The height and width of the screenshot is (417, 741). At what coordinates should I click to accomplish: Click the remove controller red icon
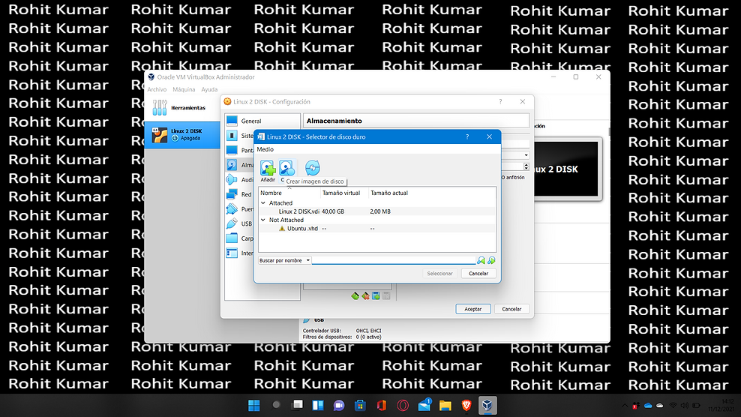click(x=365, y=296)
